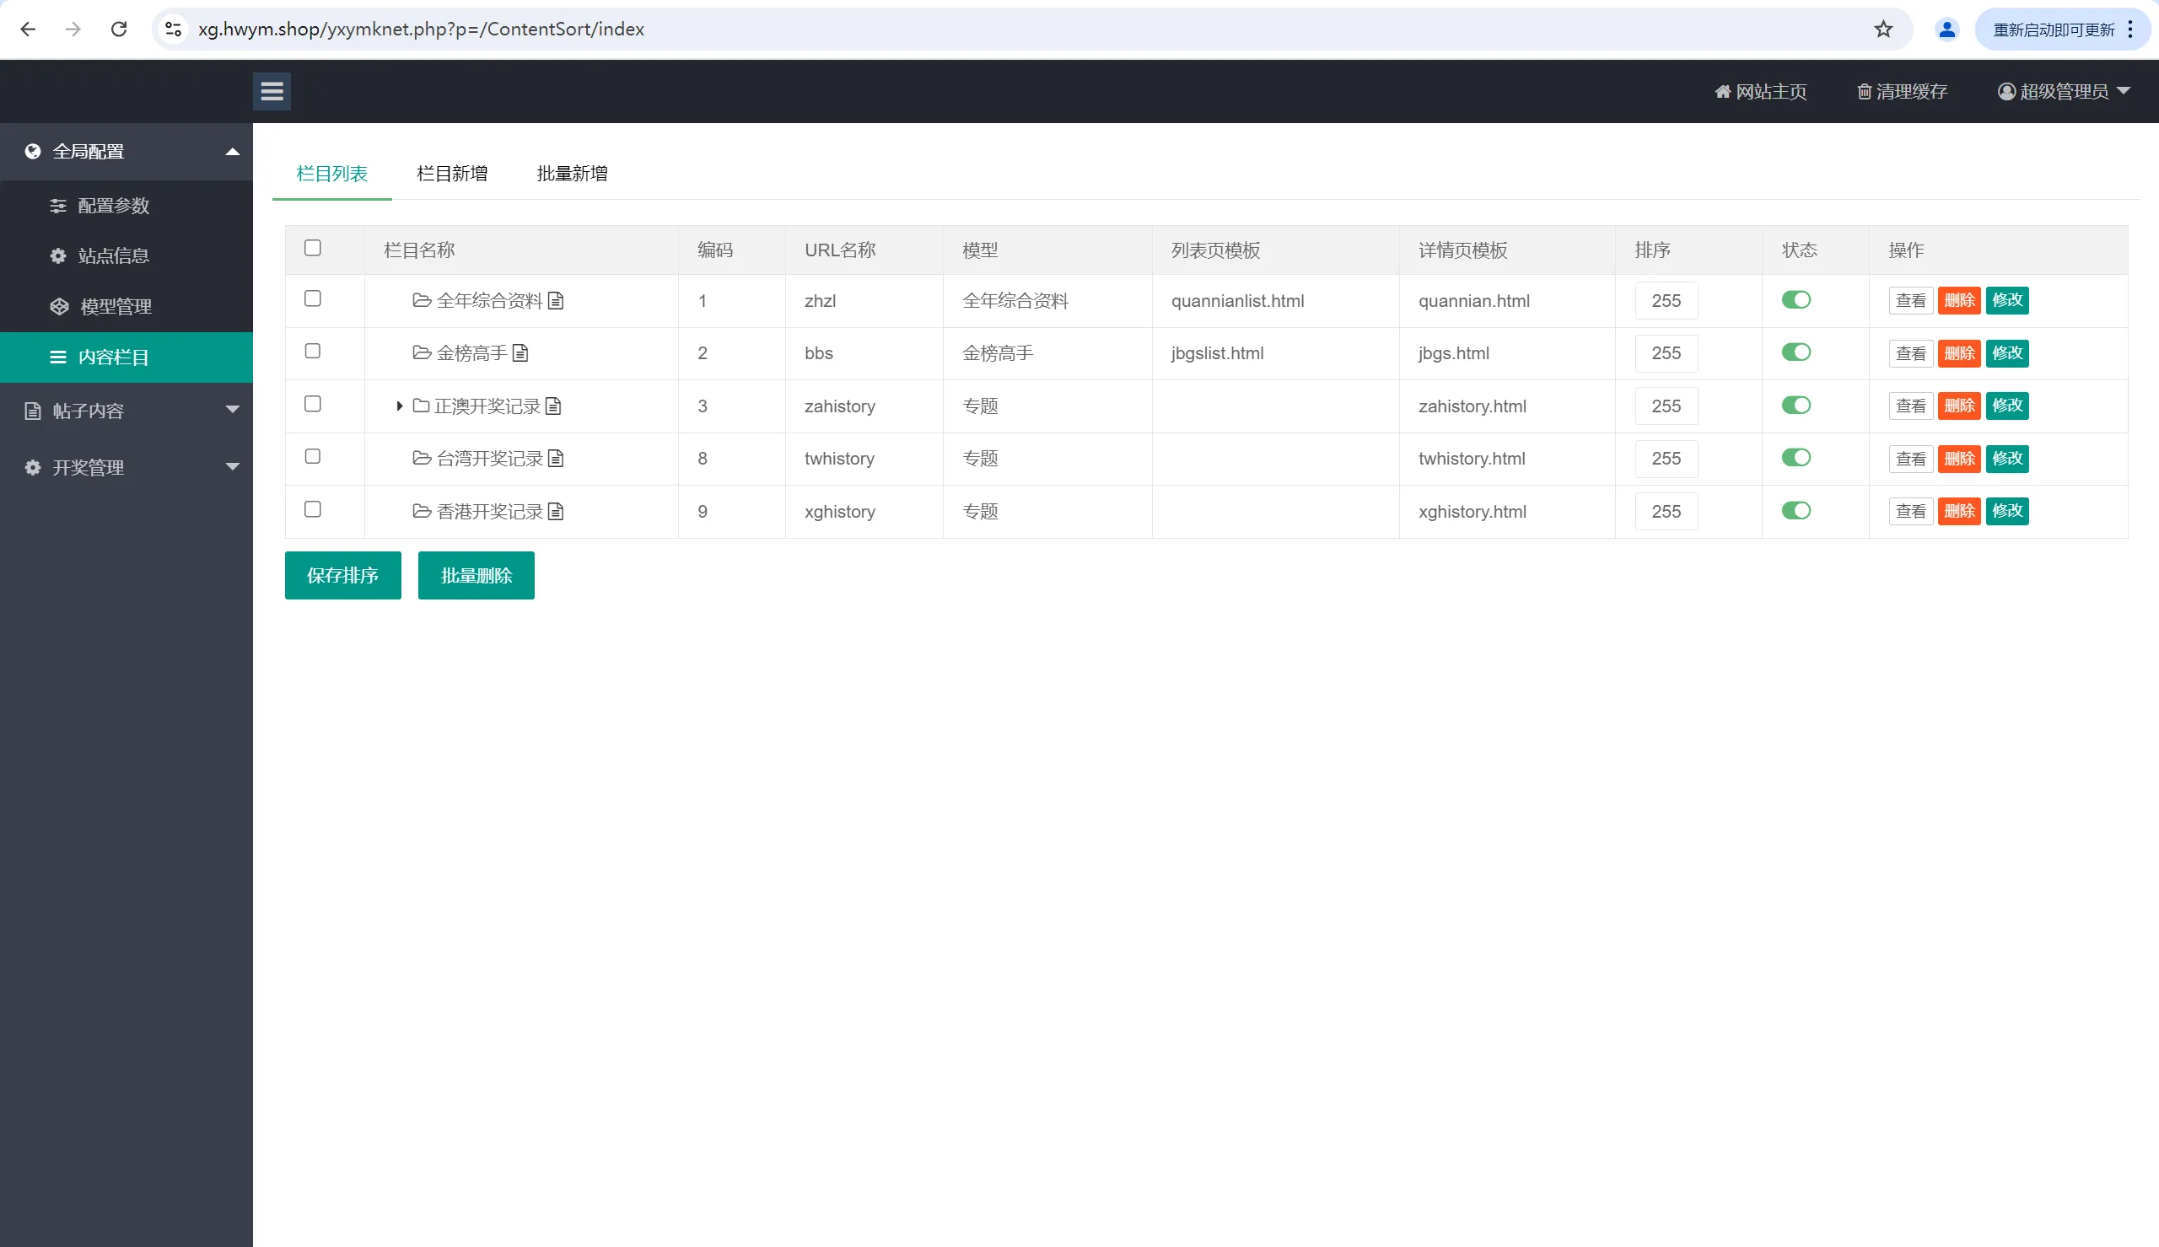Screen dimensions: 2159x1247
Task: Open the 超级管理员 user dropdown
Action: (x=2064, y=92)
